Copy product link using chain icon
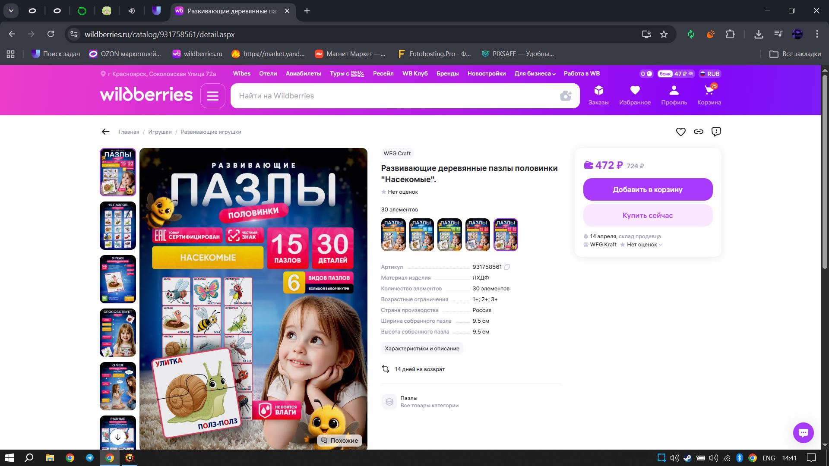 point(698,132)
